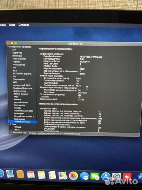142x190 pixels.
Task: Open the Окно menu
Action: [x=12, y=25]
